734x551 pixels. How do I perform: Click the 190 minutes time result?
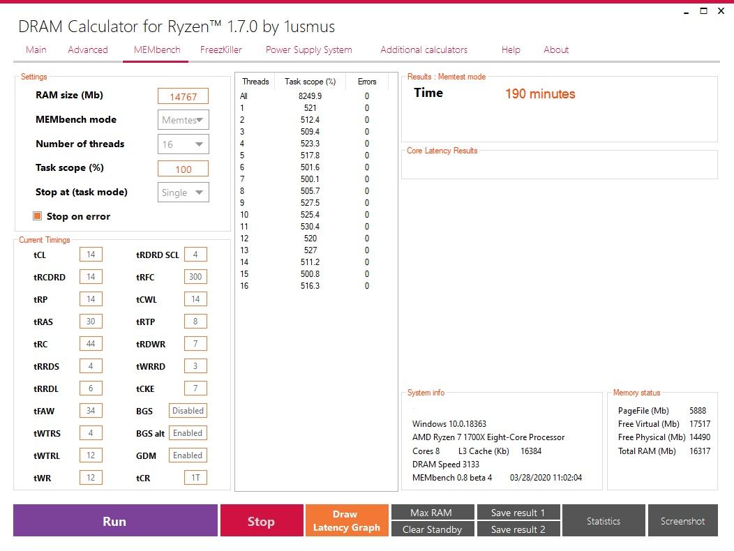pyautogui.click(x=540, y=93)
